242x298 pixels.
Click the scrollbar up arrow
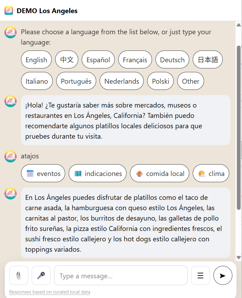(239, 25)
